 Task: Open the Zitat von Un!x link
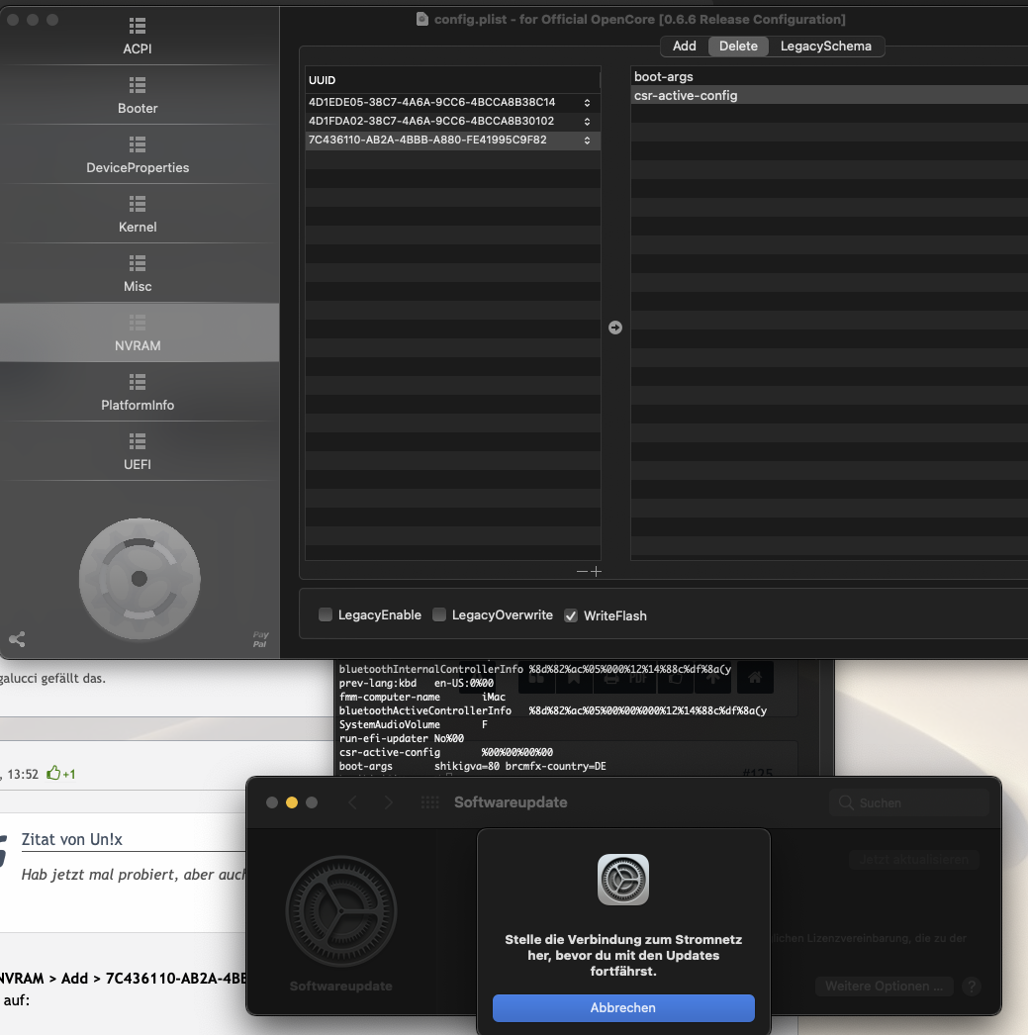tap(72, 840)
